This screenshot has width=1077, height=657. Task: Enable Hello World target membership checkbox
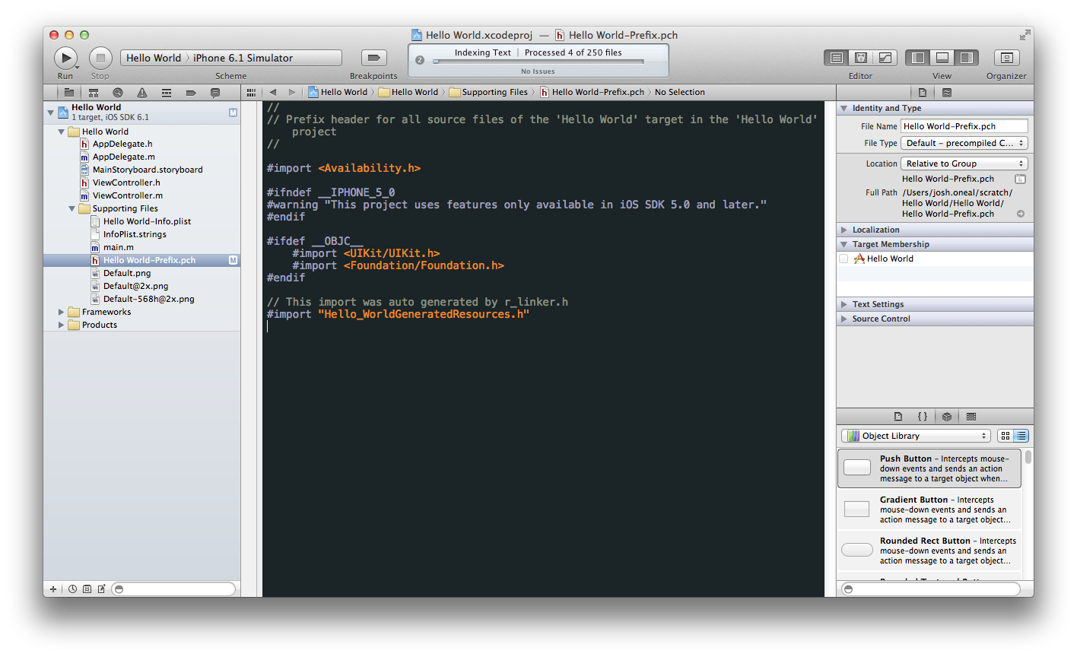click(843, 259)
